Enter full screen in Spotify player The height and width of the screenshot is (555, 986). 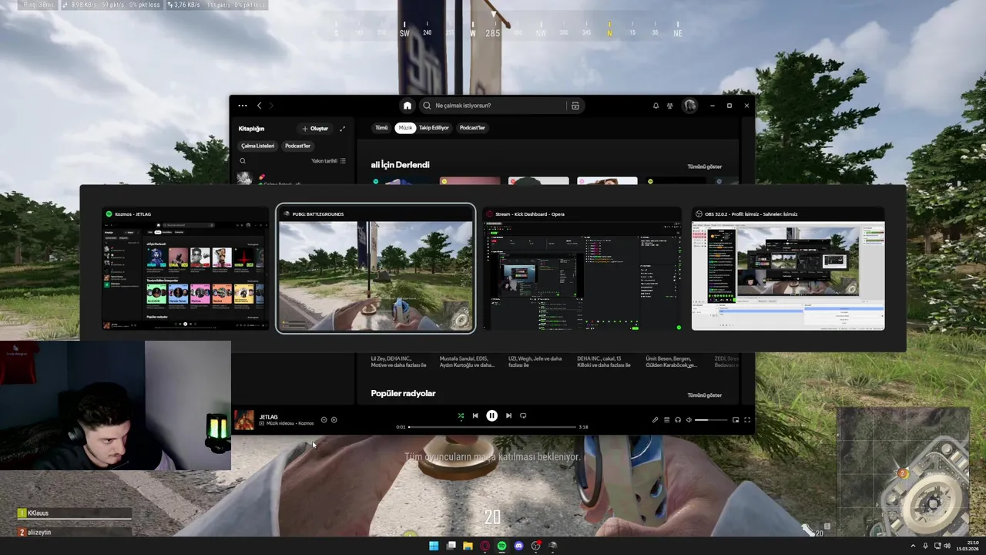(746, 420)
